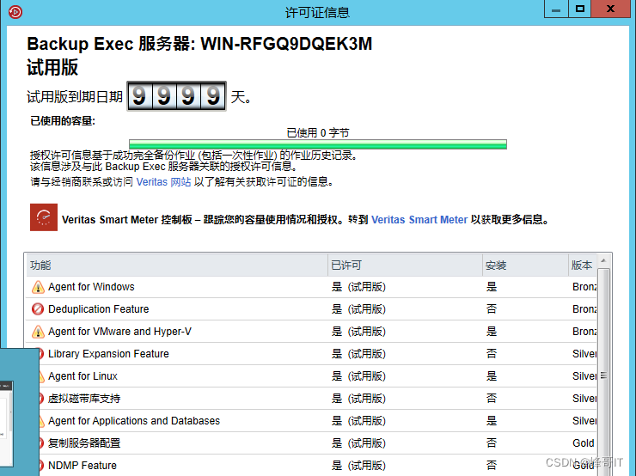The image size is (636, 476).
Task: Select the 虚拟磁带库支持 row
Action: click(x=318, y=399)
